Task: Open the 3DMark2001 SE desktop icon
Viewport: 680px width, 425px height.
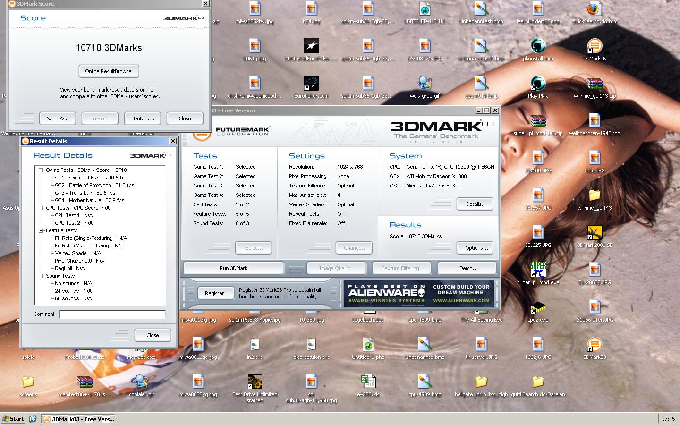Action: (x=595, y=236)
